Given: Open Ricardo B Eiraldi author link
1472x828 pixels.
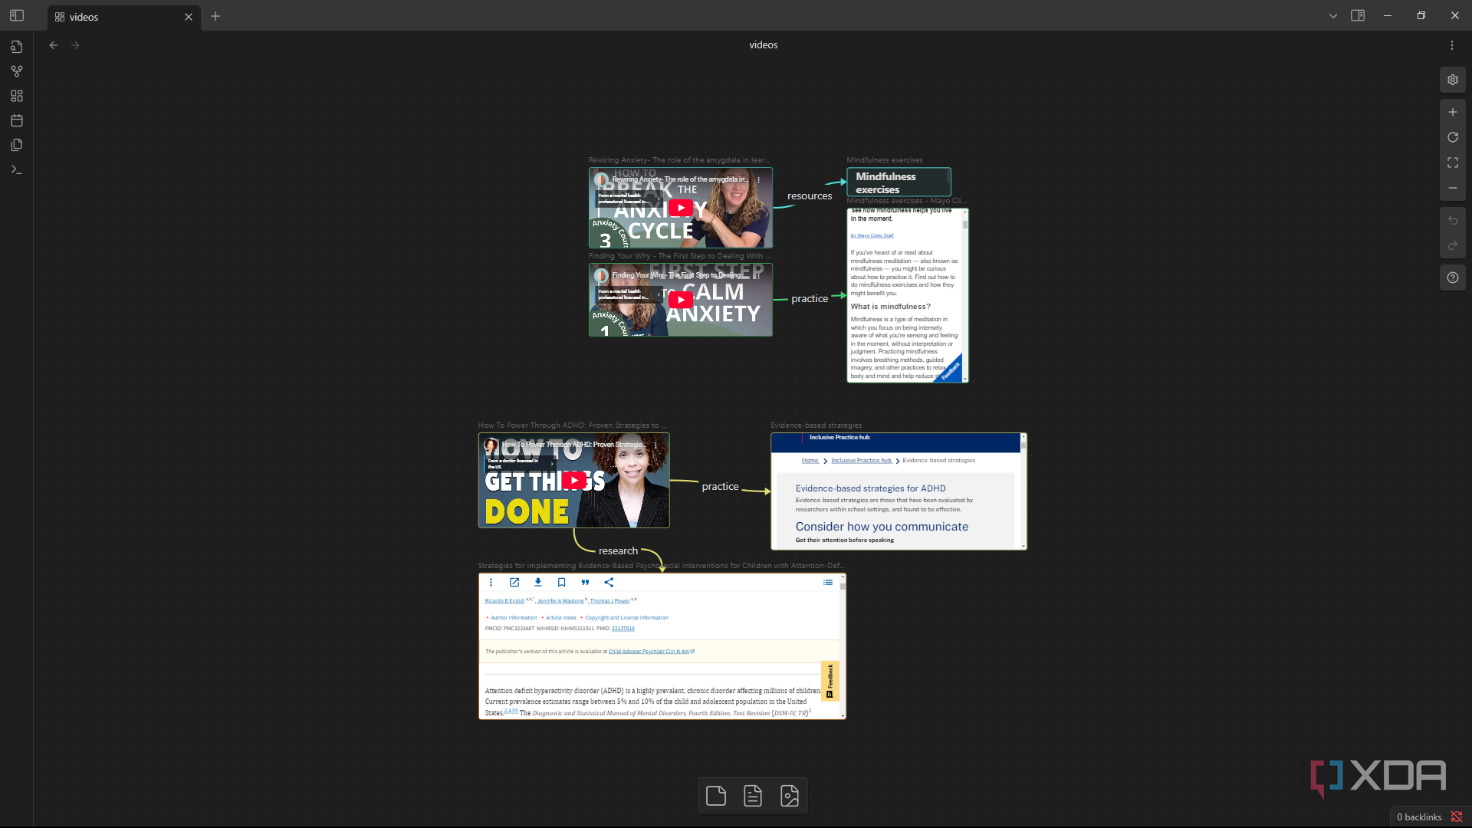Looking at the screenshot, I should coord(504,601).
